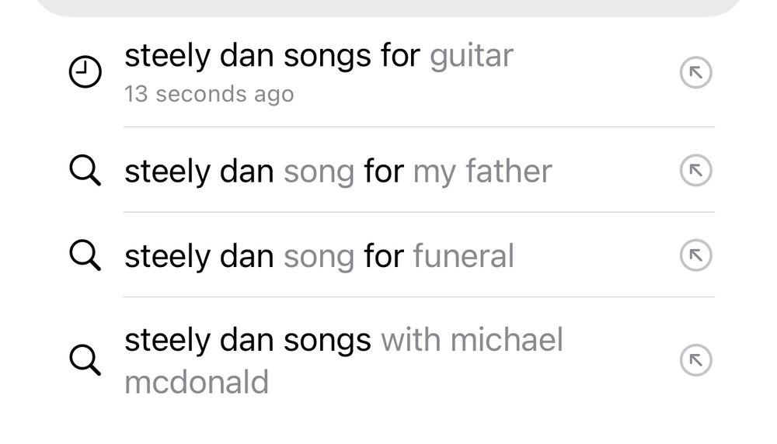Tap magnifier icon beside 'with michael mcdonald' suggestion

coord(85,360)
